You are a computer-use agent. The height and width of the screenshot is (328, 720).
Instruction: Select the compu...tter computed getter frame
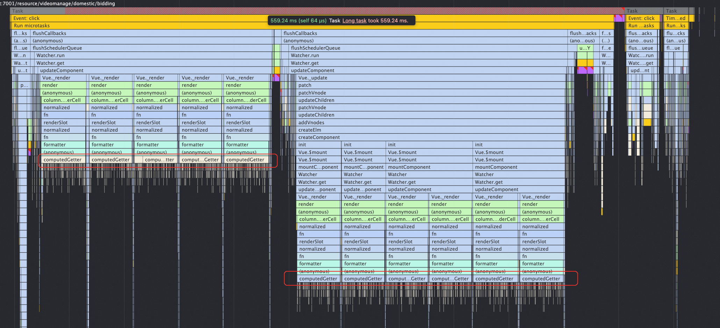159,160
